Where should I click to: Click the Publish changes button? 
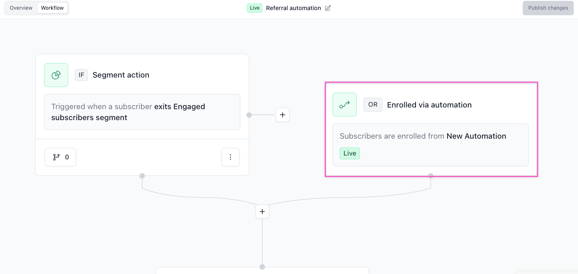(x=548, y=8)
